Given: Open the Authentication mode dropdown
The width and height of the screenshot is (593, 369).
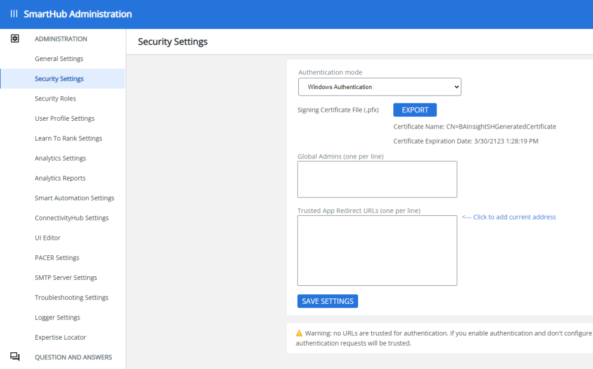Looking at the screenshot, I should pos(380,87).
